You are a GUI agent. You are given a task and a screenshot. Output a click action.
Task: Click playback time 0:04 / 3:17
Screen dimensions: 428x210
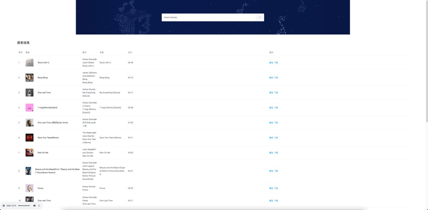pyautogui.click(x=11, y=206)
